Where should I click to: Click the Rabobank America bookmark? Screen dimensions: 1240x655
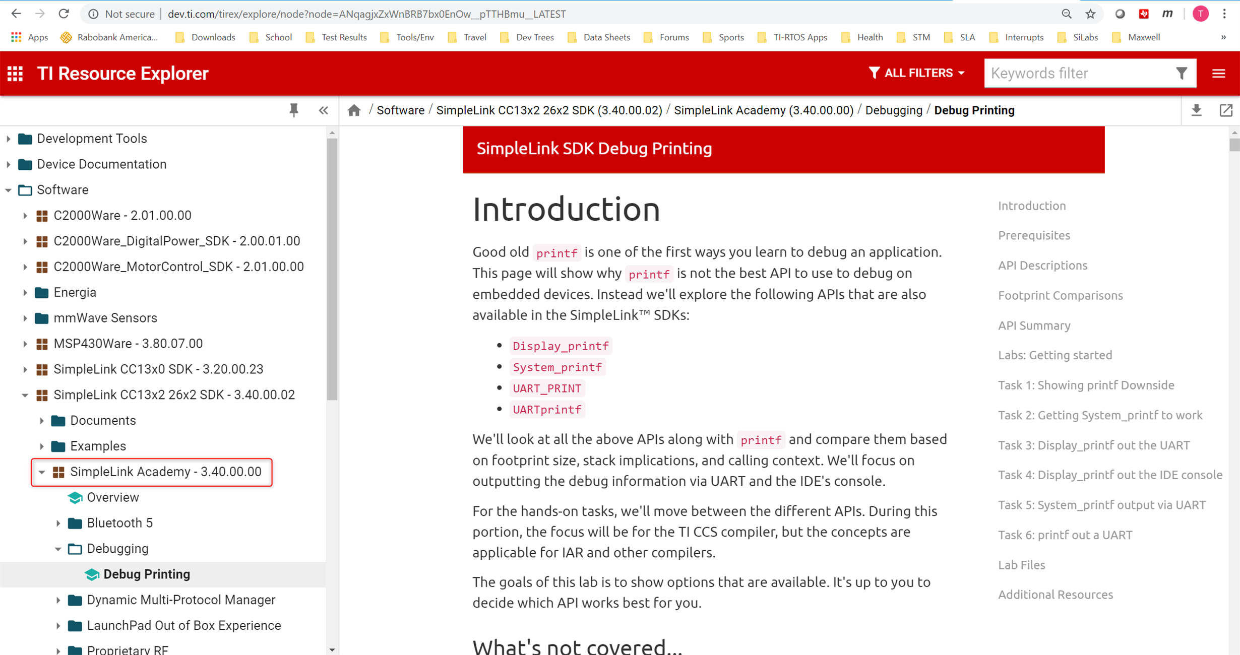click(109, 37)
